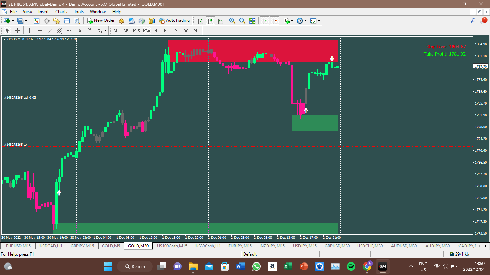Draw a horizontal line tool

coord(39,30)
